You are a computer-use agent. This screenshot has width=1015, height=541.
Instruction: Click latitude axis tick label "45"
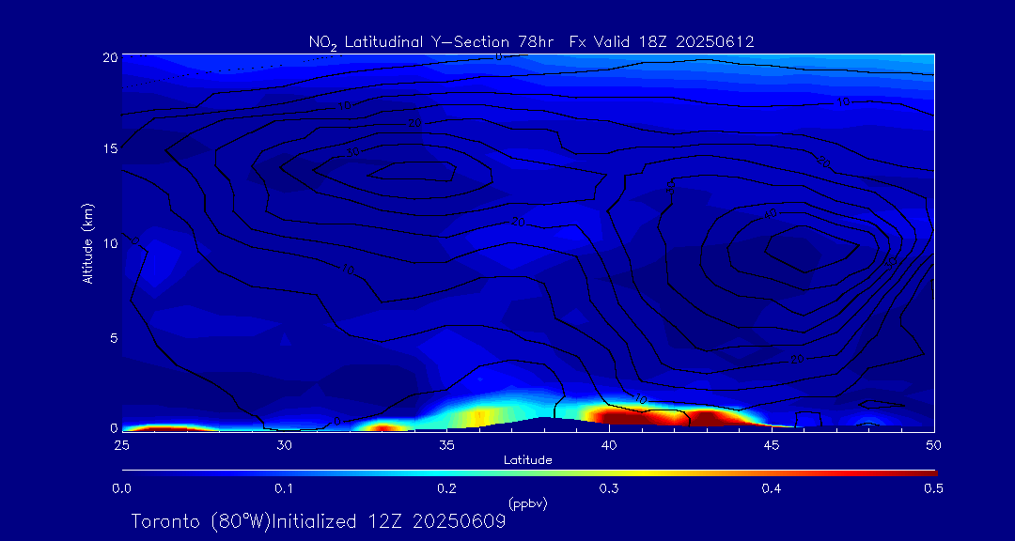772,444
